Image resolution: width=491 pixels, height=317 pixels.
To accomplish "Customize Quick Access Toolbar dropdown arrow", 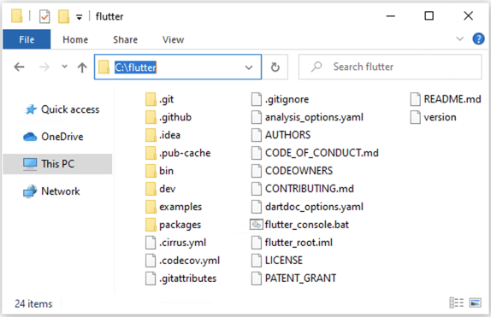I will [80, 17].
